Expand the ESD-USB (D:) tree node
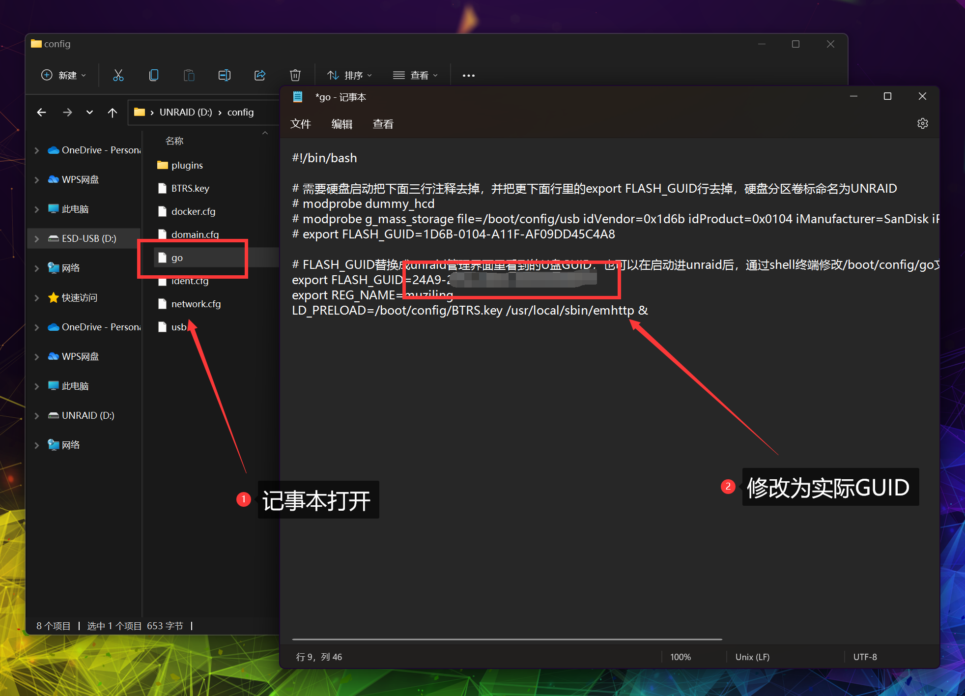This screenshot has width=965, height=696. (37, 239)
